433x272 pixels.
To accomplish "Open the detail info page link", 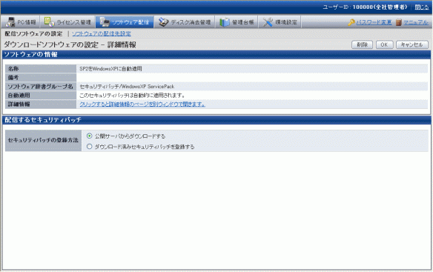I will click(x=142, y=104).
